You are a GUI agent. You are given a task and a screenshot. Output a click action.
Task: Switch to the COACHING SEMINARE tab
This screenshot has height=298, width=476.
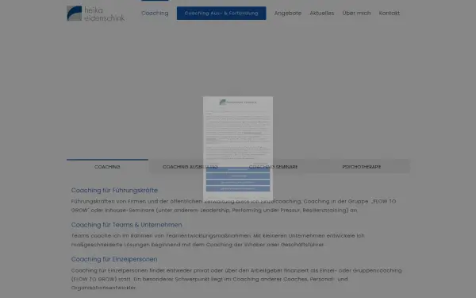click(x=273, y=167)
